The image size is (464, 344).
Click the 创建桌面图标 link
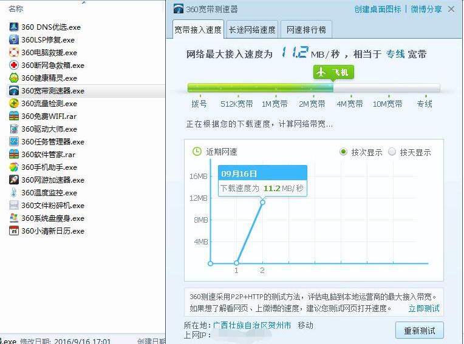tap(378, 10)
